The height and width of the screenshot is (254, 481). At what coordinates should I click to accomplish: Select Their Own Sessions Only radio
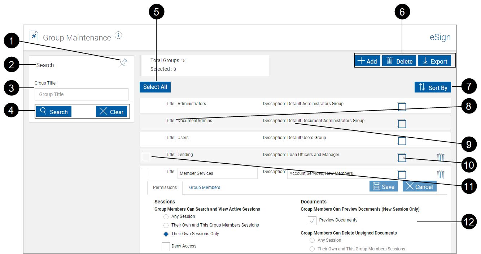click(166, 234)
